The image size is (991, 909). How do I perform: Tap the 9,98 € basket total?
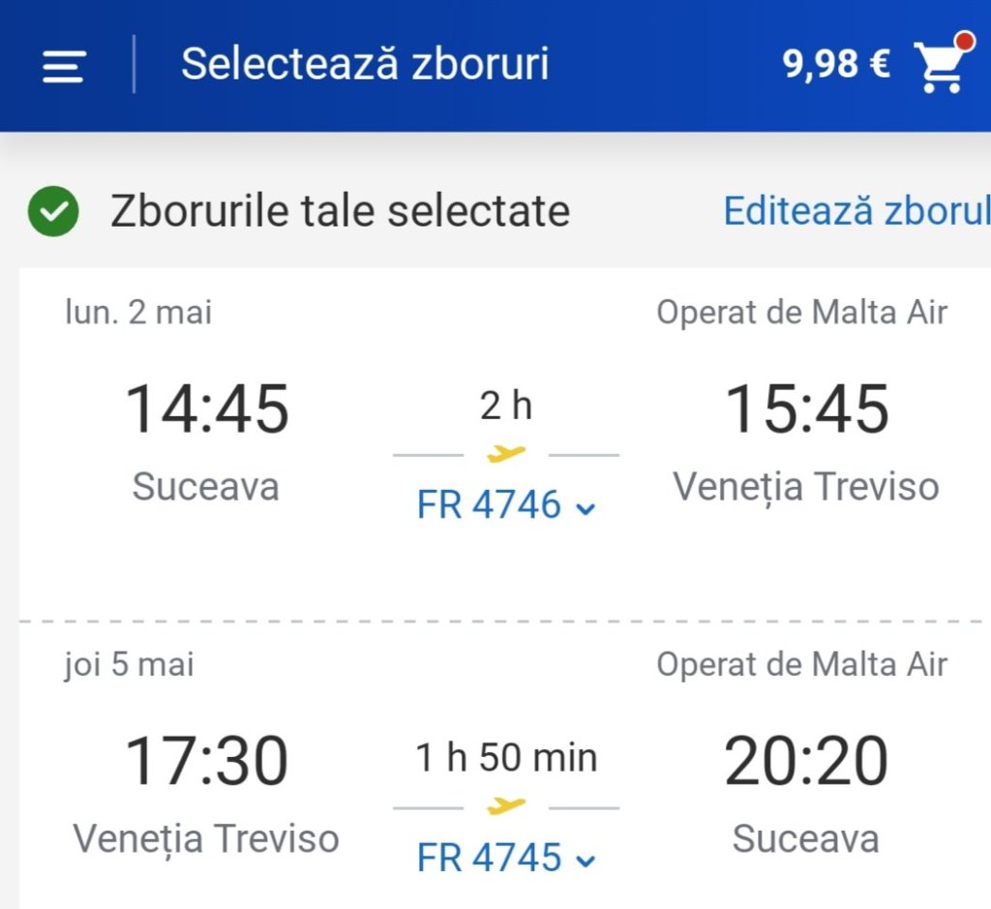(x=836, y=65)
